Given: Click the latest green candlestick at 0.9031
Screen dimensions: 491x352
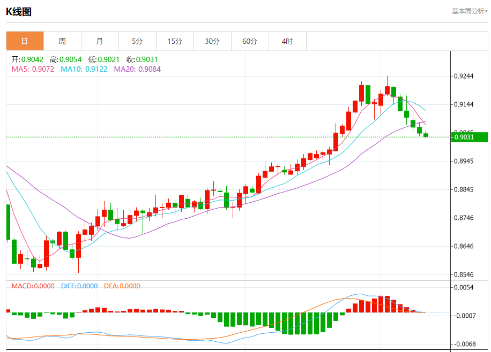Looking at the screenshot, I should pos(426,135).
